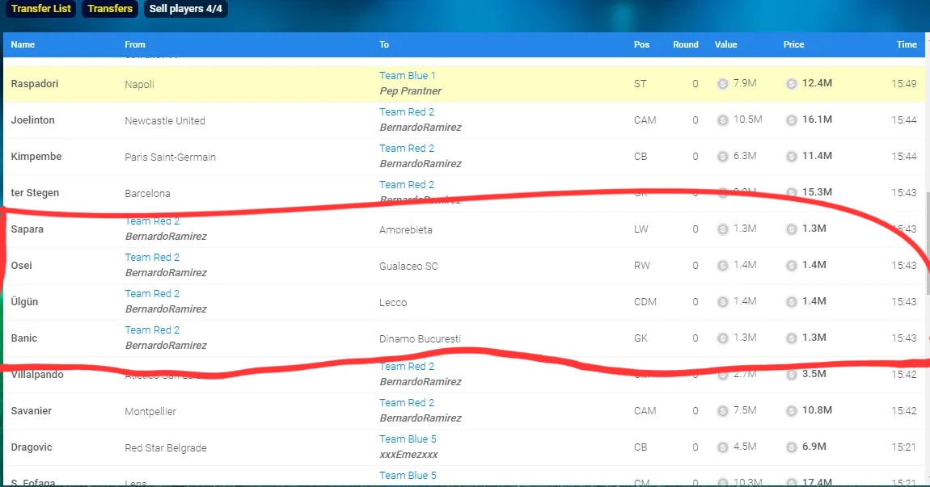Viewport: 930px width, 487px height.
Task: Click the coin icon next to Villalpando's 3.5M price
Action: pyautogui.click(x=792, y=374)
